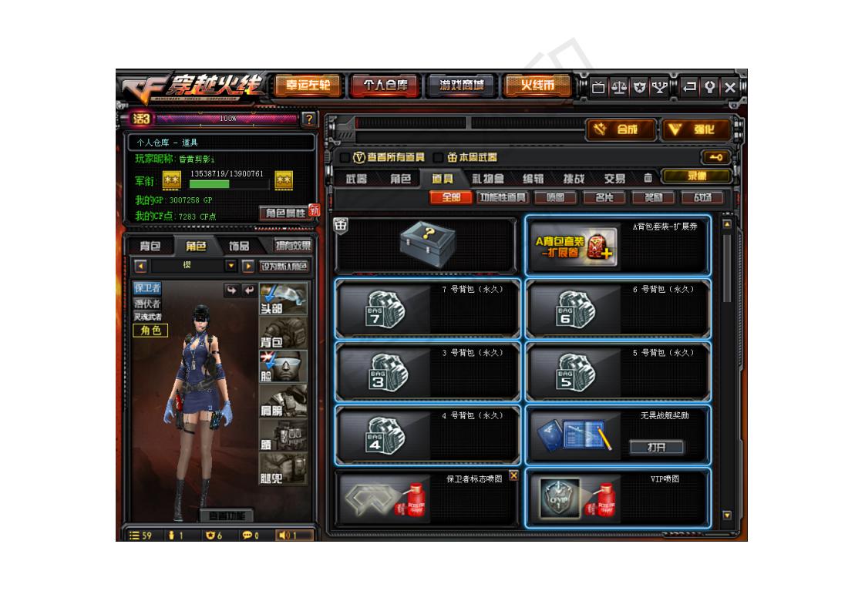The image size is (865, 611).
Task: Click the 背包 backpack equipment slot
Action: pyautogui.click(x=283, y=333)
